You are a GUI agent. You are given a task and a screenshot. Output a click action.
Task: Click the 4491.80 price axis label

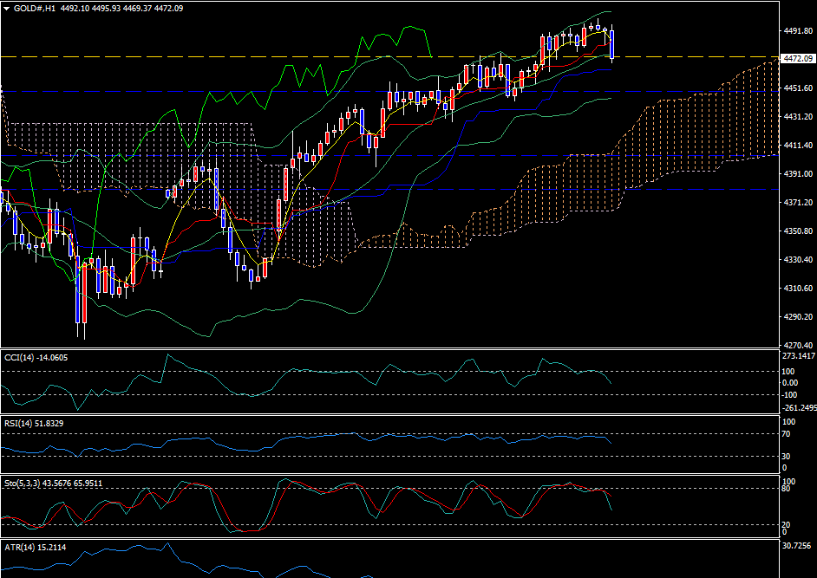(x=797, y=31)
